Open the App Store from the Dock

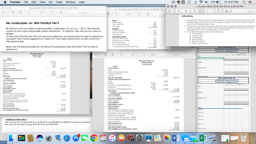[76, 138]
